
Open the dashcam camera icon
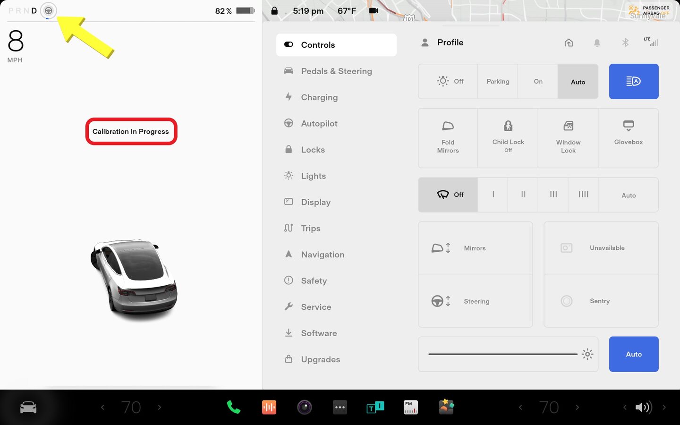pos(374,10)
